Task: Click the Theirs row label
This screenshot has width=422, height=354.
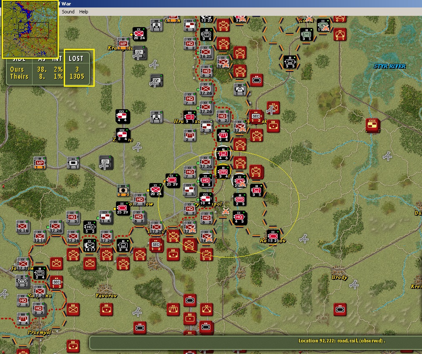Action: point(19,76)
